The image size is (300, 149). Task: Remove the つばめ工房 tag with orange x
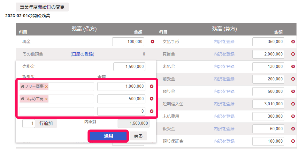[x=47, y=99]
